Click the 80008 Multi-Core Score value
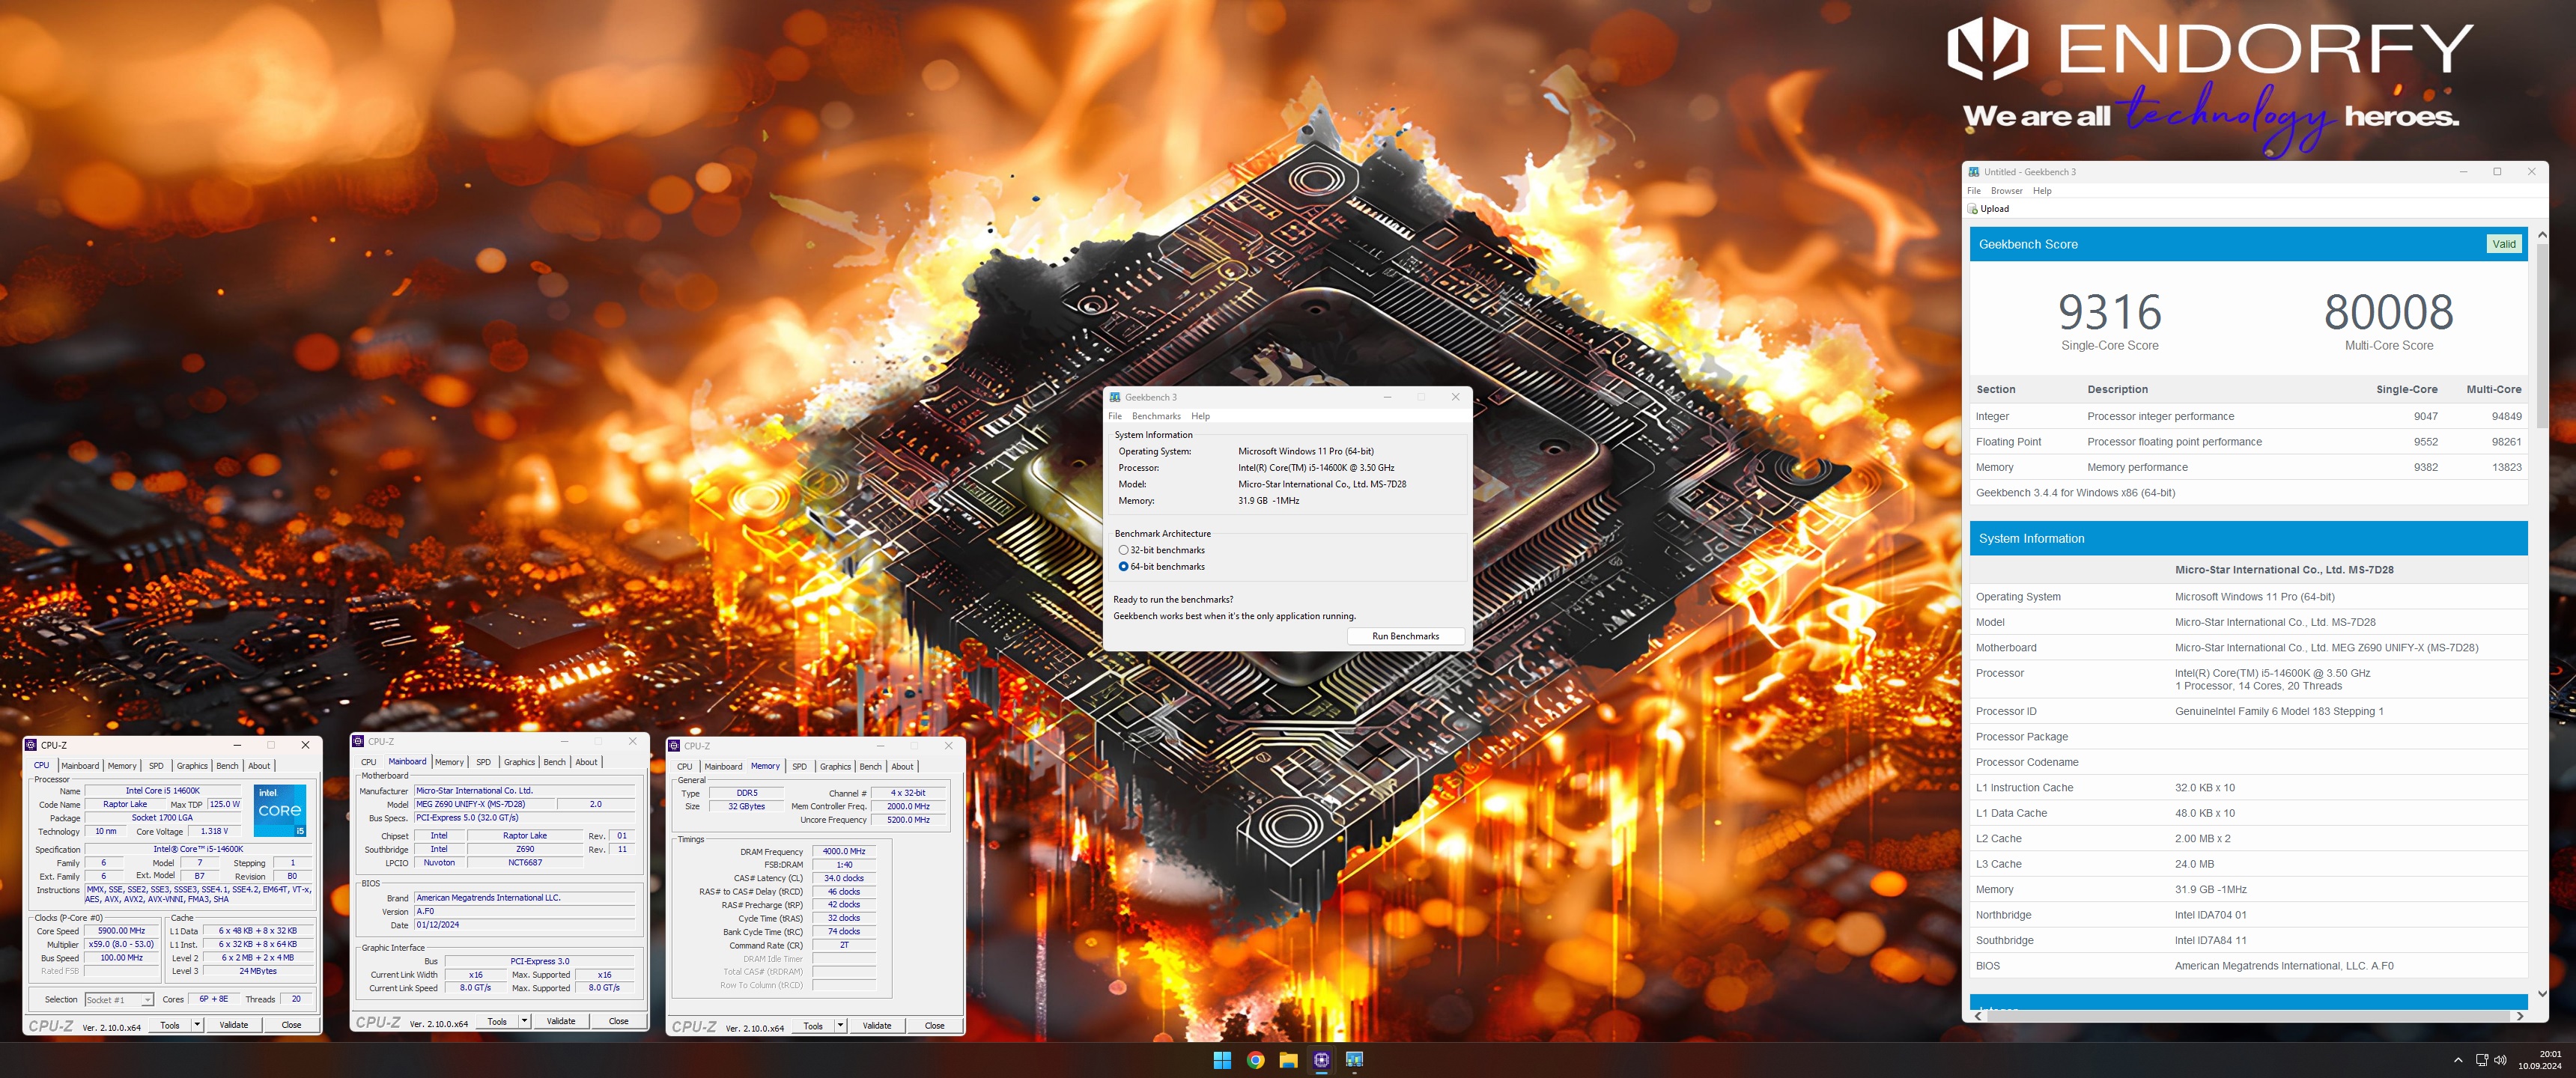2576x1078 pixels. 2388,312
